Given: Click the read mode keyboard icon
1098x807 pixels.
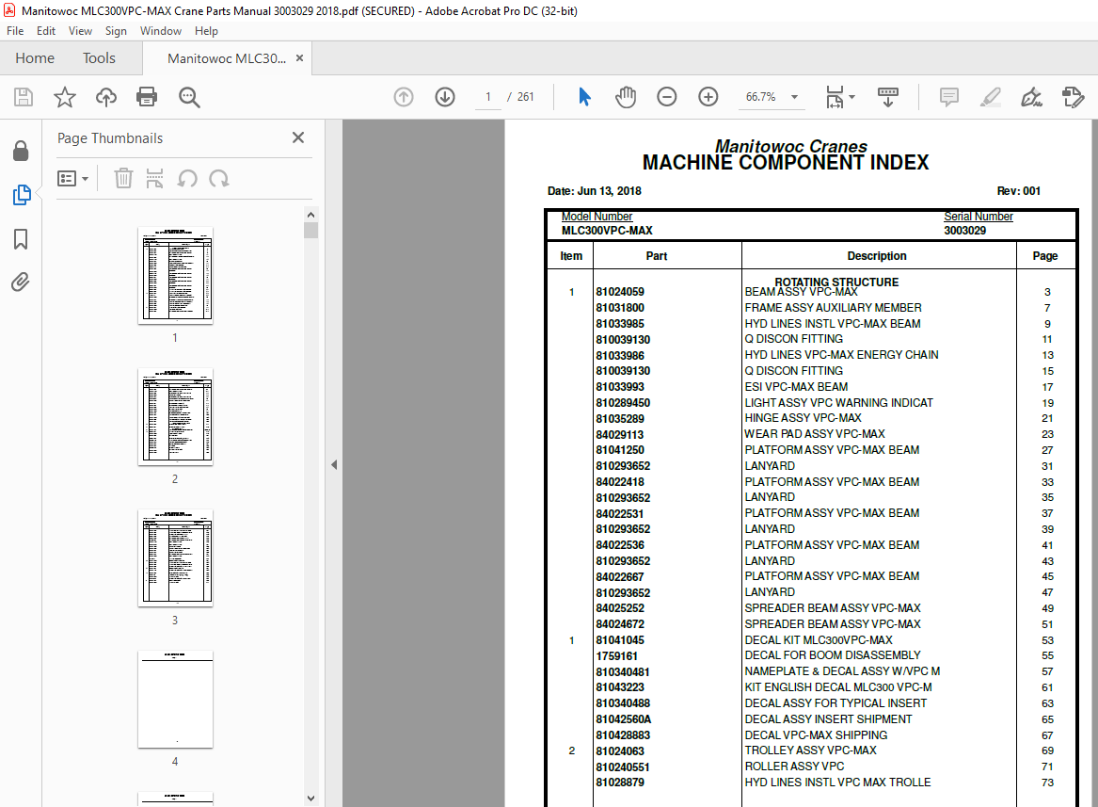Looking at the screenshot, I should tap(887, 97).
